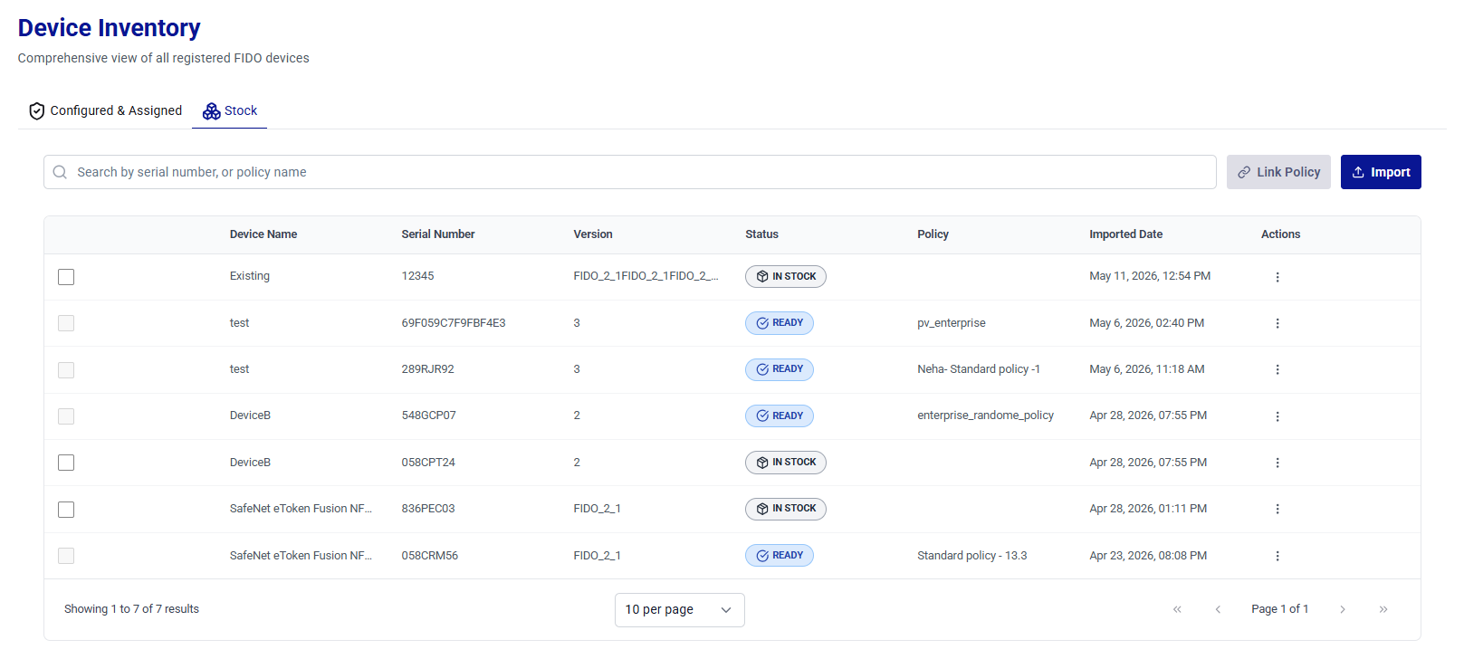The image size is (1464, 659).
Task: Click policy name pv_enterprise
Action: (952, 323)
